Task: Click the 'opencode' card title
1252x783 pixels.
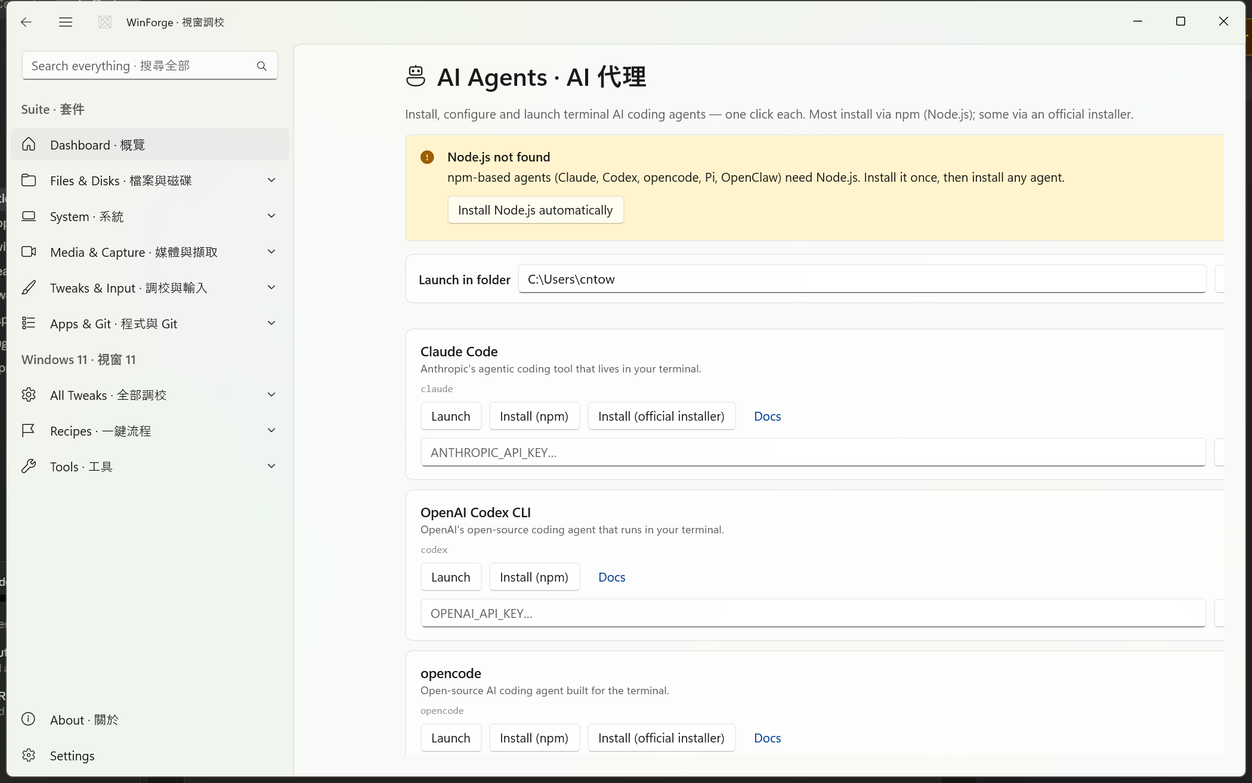Action: (x=451, y=674)
